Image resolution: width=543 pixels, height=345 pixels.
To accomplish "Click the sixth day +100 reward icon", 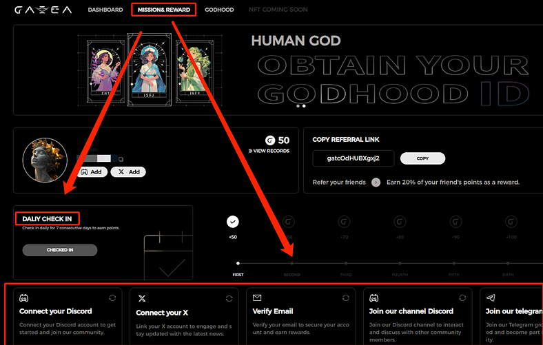I will 511,222.
